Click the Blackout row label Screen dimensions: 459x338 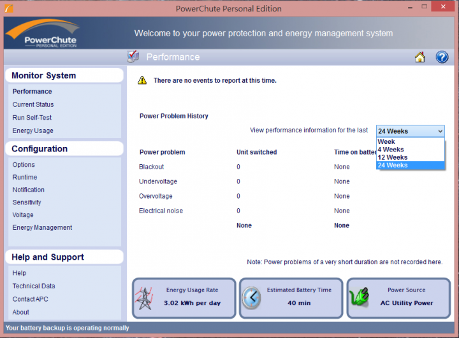pos(151,167)
